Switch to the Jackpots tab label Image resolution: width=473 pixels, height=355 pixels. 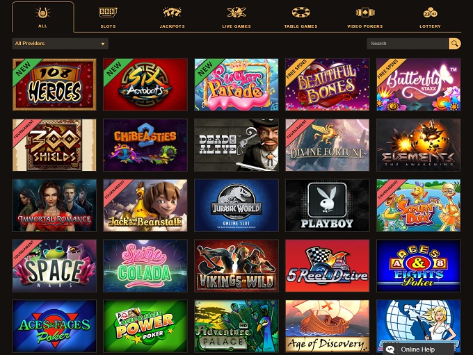coord(172,26)
